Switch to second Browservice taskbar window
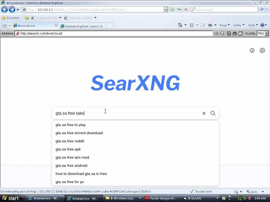270x202 pixels. 83,198
